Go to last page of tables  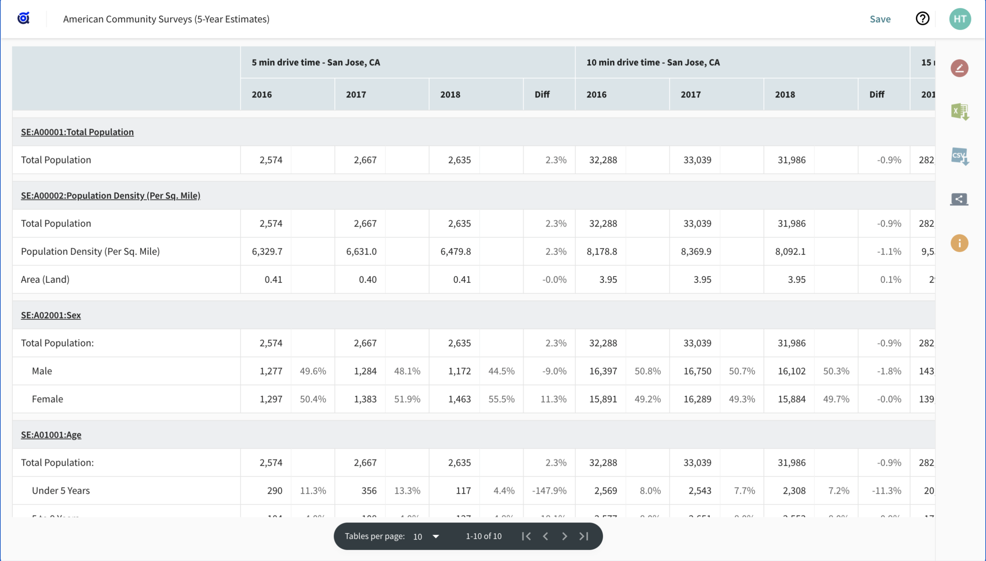[584, 536]
